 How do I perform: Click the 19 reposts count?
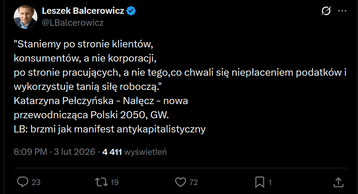point(114,182)
